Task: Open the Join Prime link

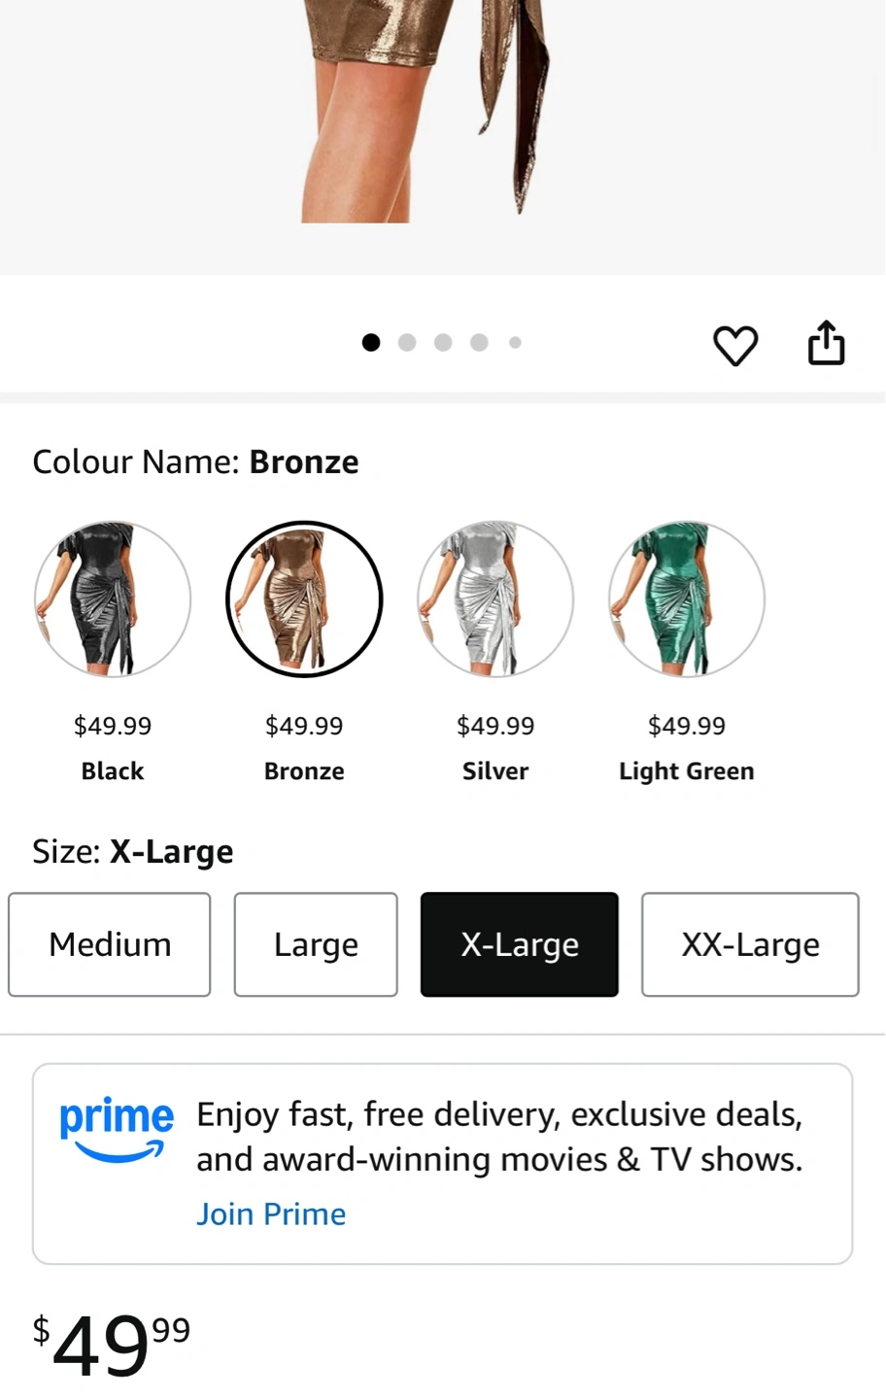Action: coord(271,1214)
